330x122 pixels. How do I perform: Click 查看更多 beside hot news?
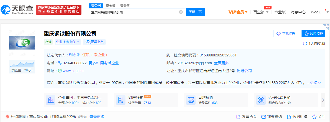97,117
